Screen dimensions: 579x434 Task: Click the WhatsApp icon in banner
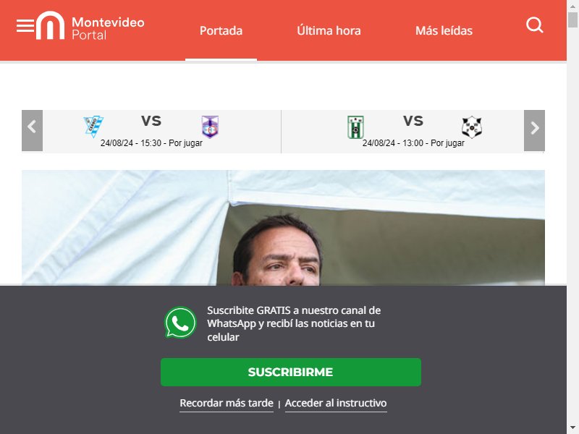tap(180, 323)
